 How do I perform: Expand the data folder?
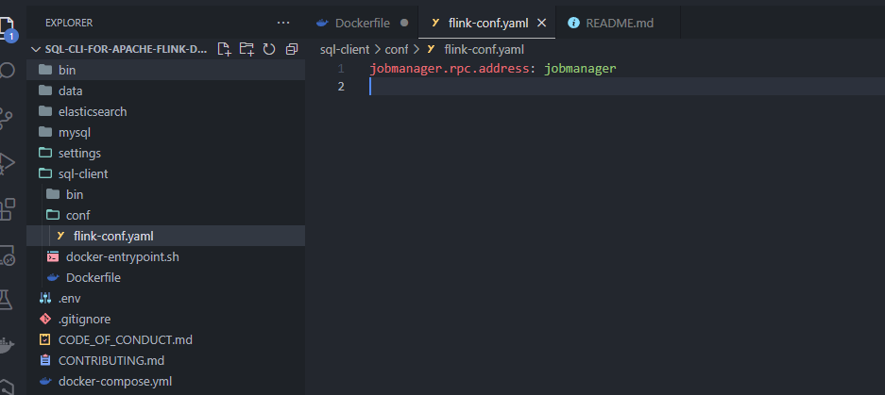(x=165, y=91)
